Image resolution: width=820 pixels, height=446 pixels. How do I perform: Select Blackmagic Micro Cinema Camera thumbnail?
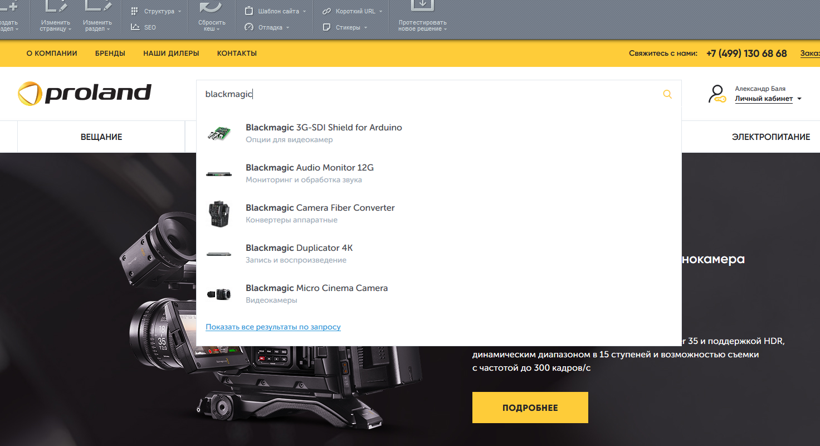[218, 294]
